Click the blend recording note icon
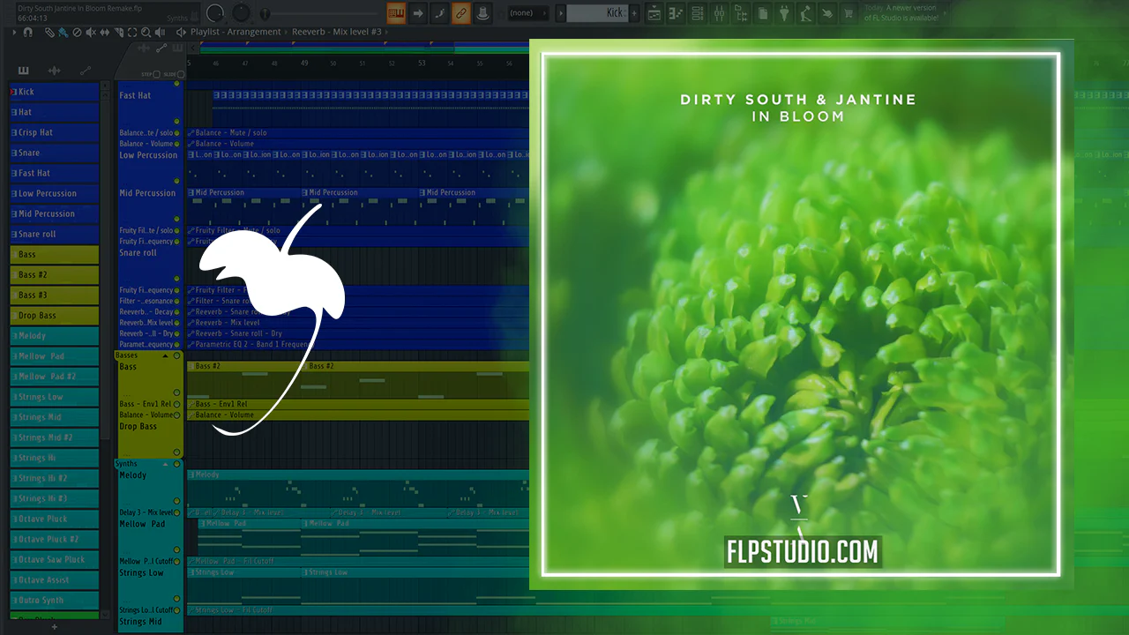Viewport: 1129px width, 635px height. 439,13
